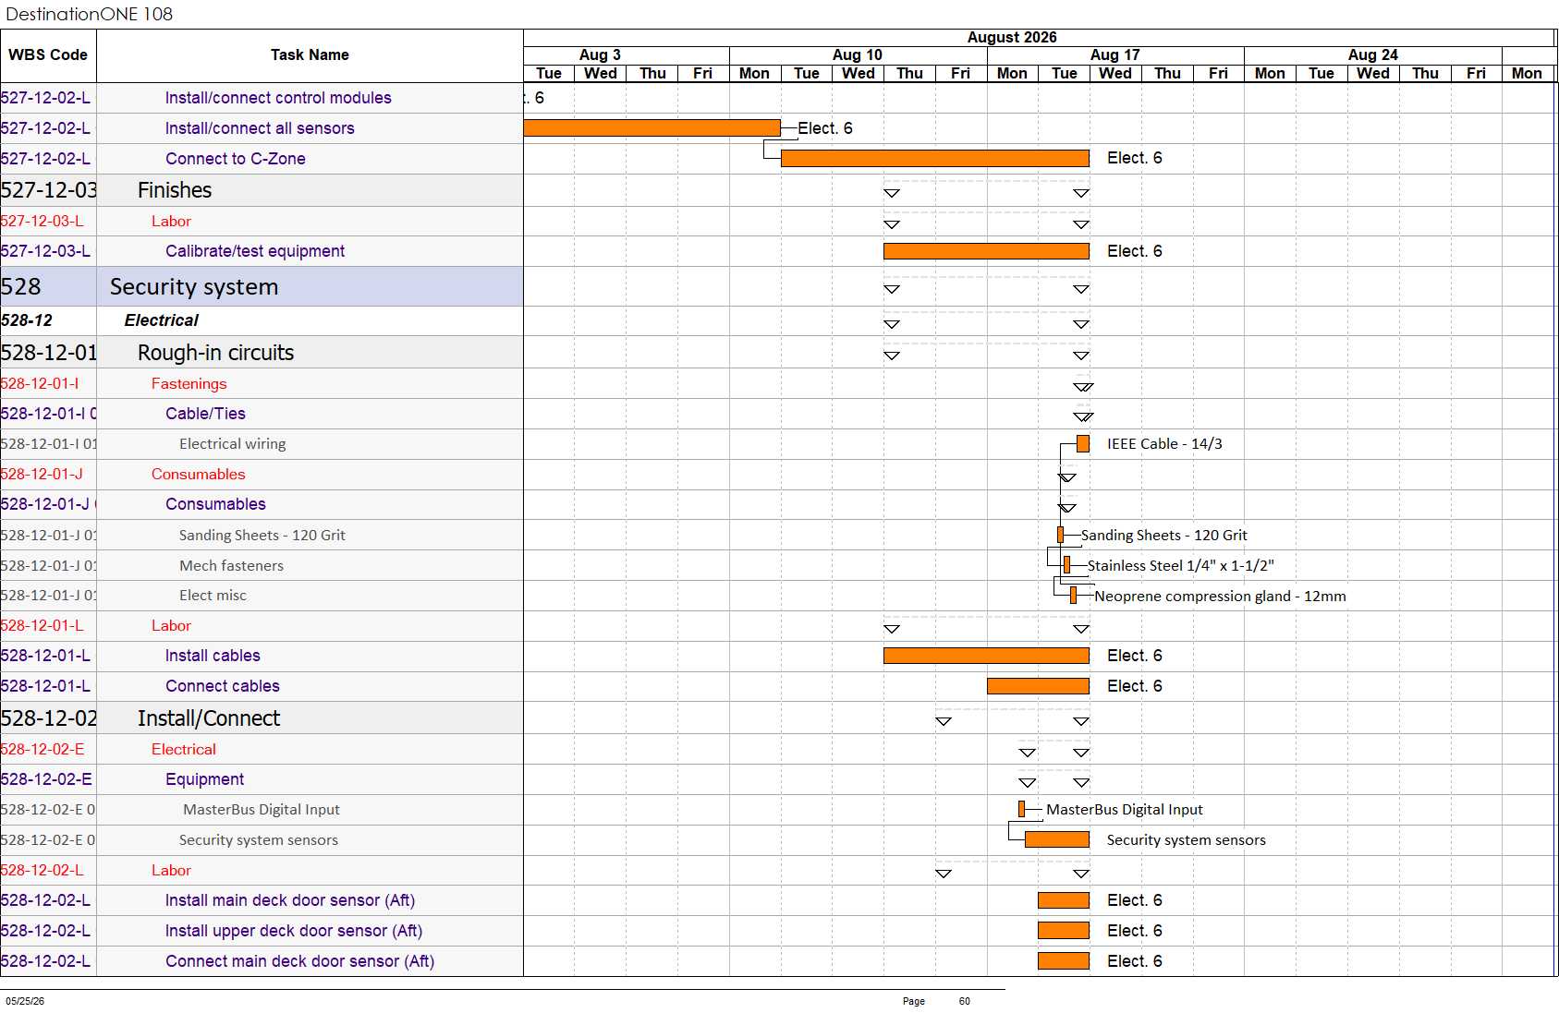Viewport: 1559px width, 1013px height.
Task: Click the Install cables Gantt bar
Action: click(986, 656)
